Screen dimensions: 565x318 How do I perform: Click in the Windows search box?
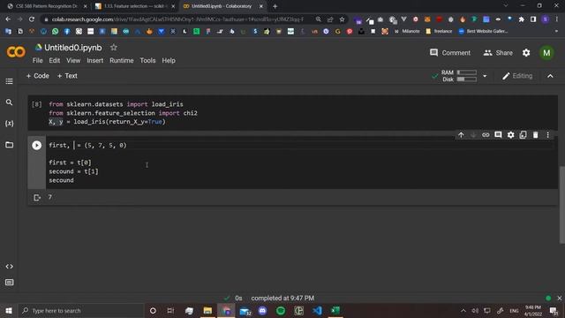[x=80, y=310]
